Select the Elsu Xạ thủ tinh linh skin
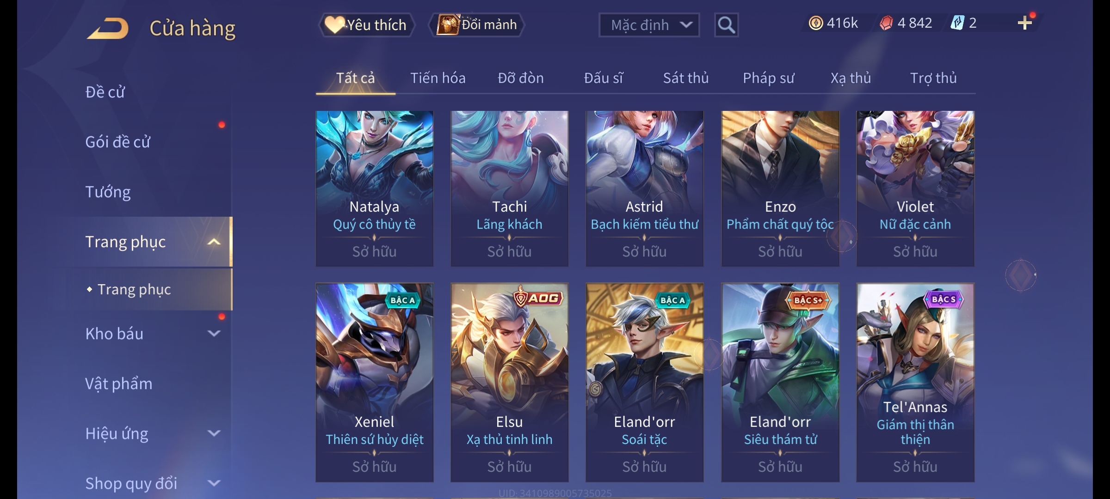Image resolution: width=1110 pixels, height=499 pixels. (x=509, y=383)
